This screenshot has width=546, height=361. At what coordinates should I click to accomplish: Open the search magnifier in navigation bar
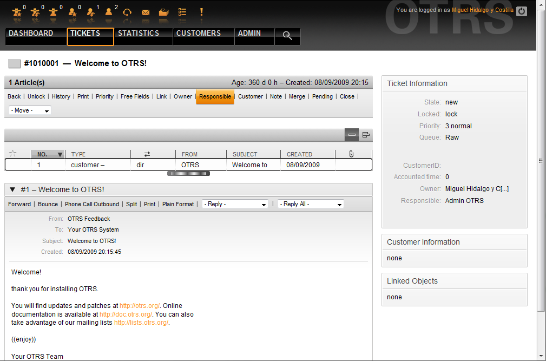click(x=287, y=36)
